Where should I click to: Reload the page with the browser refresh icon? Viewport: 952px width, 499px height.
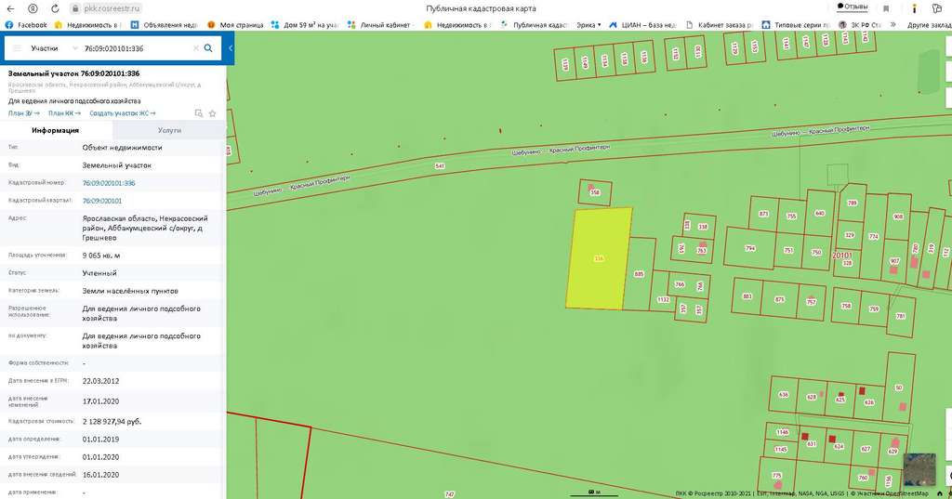(x=54, y=8)
